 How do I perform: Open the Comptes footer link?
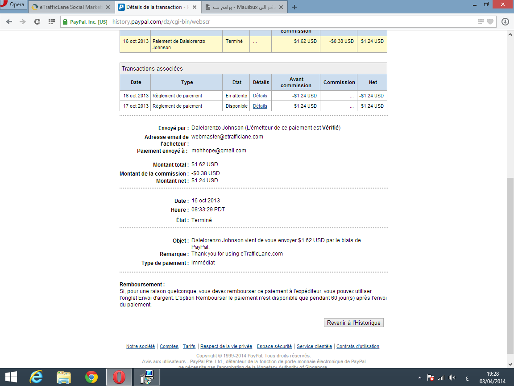pos(169,346)
